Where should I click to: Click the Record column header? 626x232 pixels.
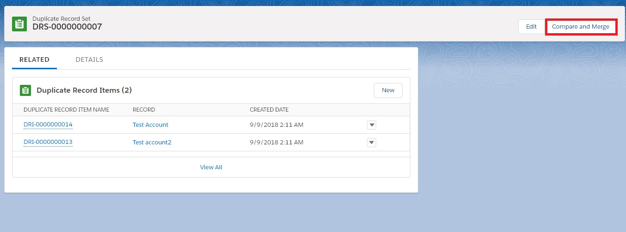tap(144, 110)
